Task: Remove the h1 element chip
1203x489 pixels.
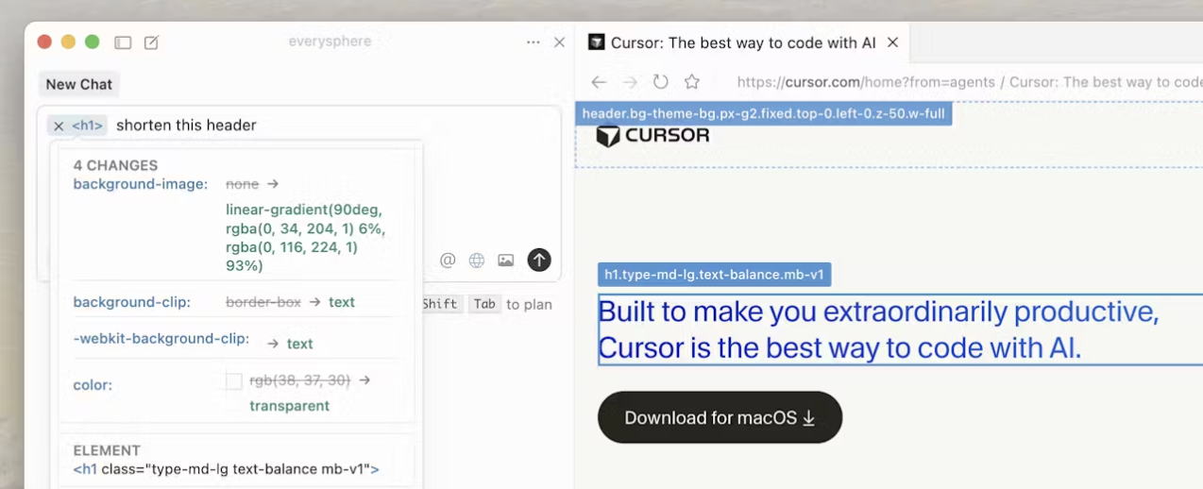Action: coord(59,126)
